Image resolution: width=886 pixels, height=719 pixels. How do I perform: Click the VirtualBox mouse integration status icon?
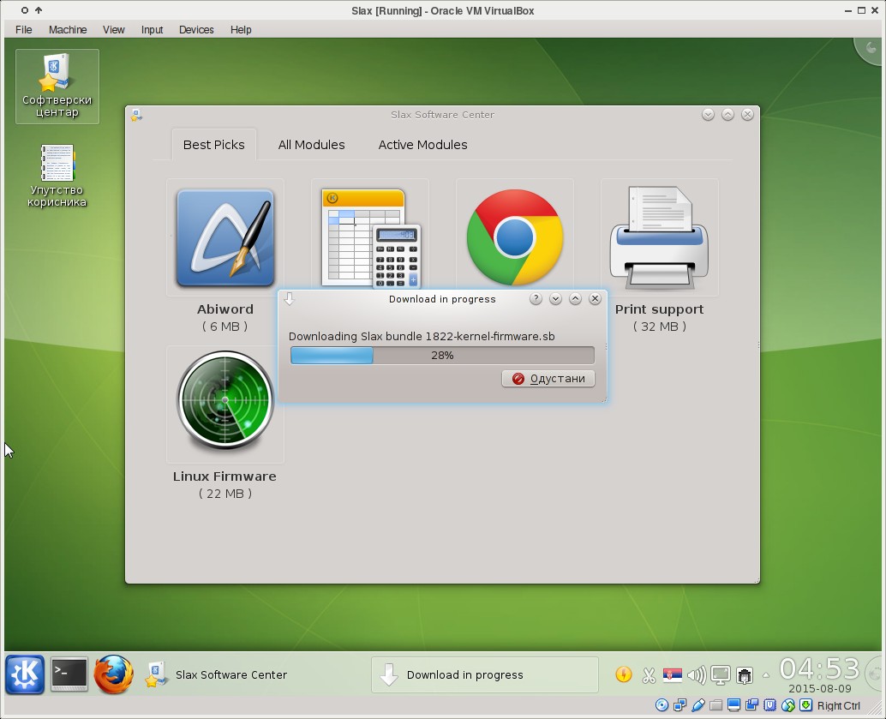788,705
